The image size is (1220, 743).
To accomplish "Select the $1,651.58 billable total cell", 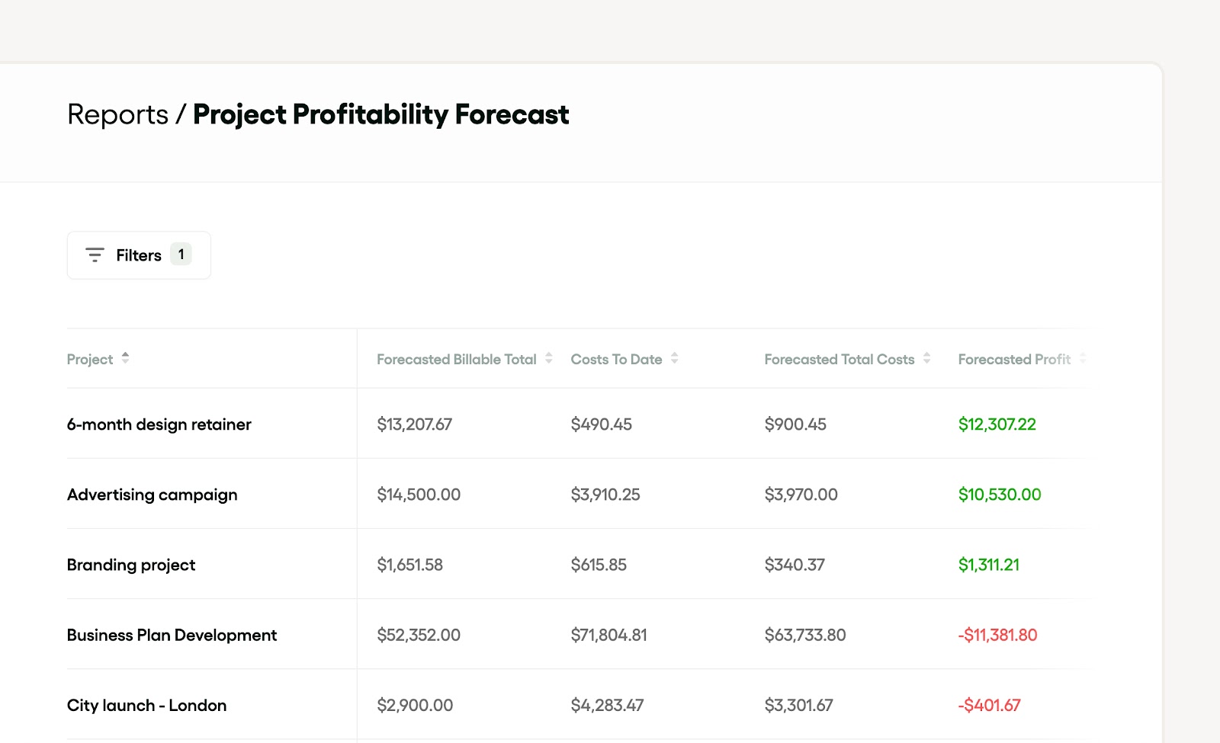I will pyautogui.click(x=410, y=565).
